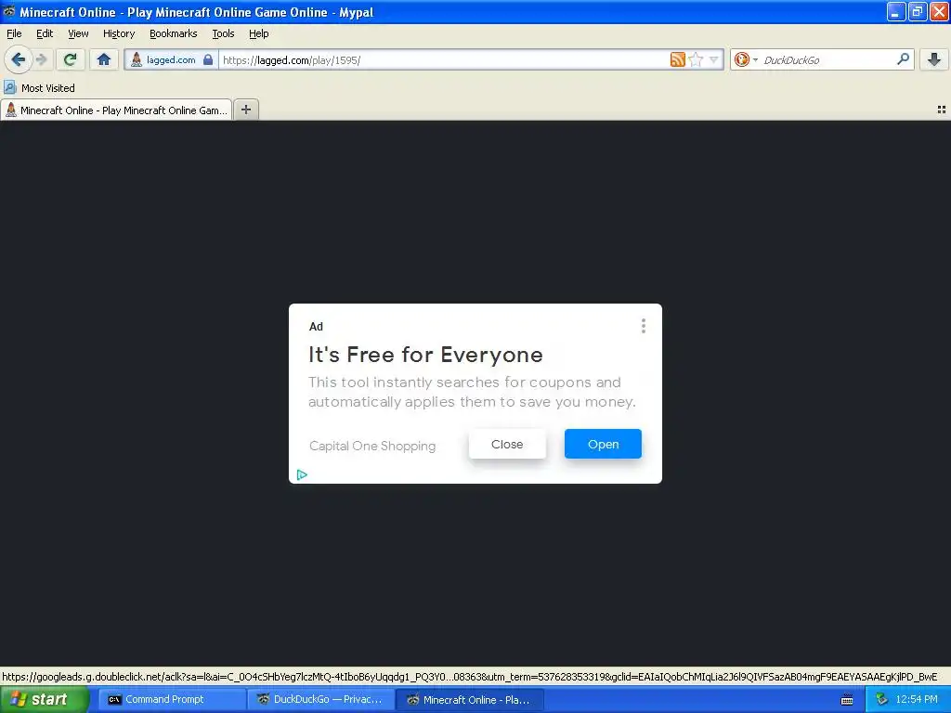Click the blue Open button in the ad
Screen dimensions: 951x713
tap(603, 444)
